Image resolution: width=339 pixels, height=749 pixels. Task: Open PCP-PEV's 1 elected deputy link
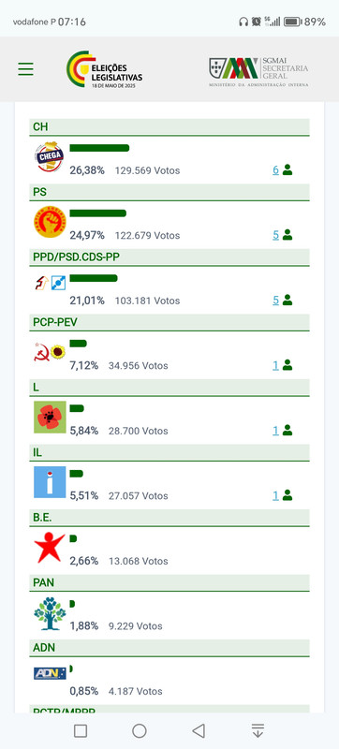coord(275,365)
